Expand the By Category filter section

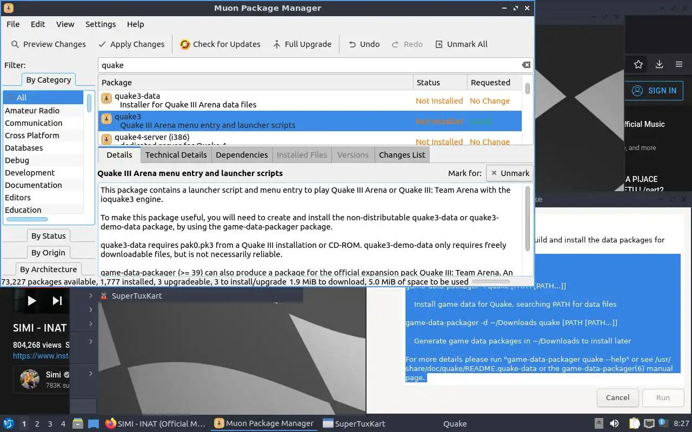tap(49, 80)
